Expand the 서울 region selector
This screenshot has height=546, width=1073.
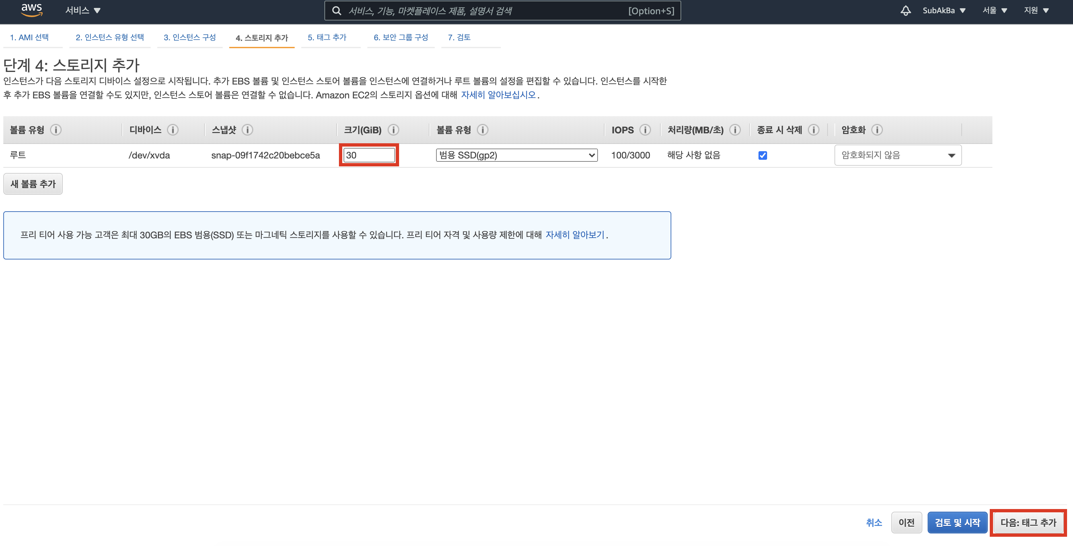tap(994, 11)
